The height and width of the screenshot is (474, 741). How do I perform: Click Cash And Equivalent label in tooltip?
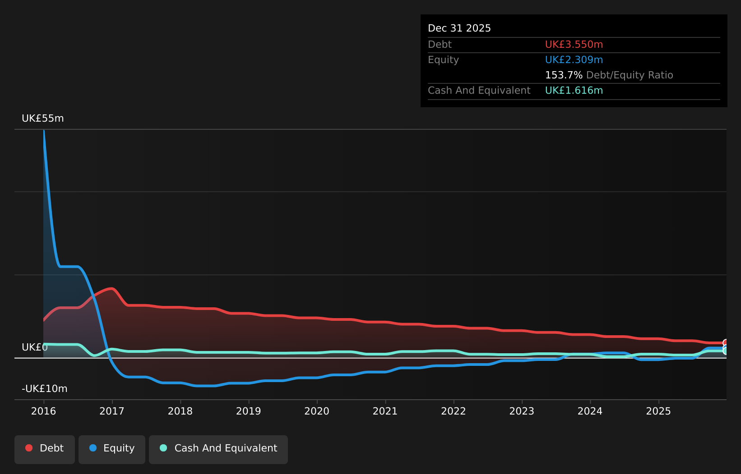[479, 91]
